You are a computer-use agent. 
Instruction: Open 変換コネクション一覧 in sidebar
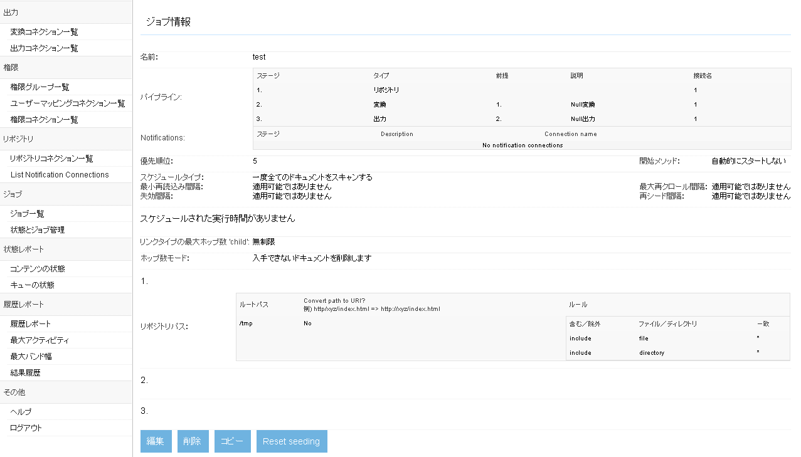coord(44,32)
